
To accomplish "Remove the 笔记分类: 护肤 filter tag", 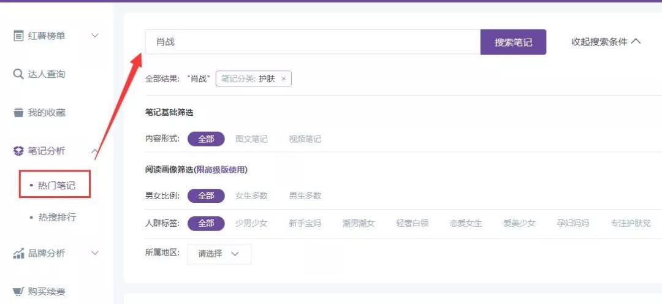I will 284,79.
